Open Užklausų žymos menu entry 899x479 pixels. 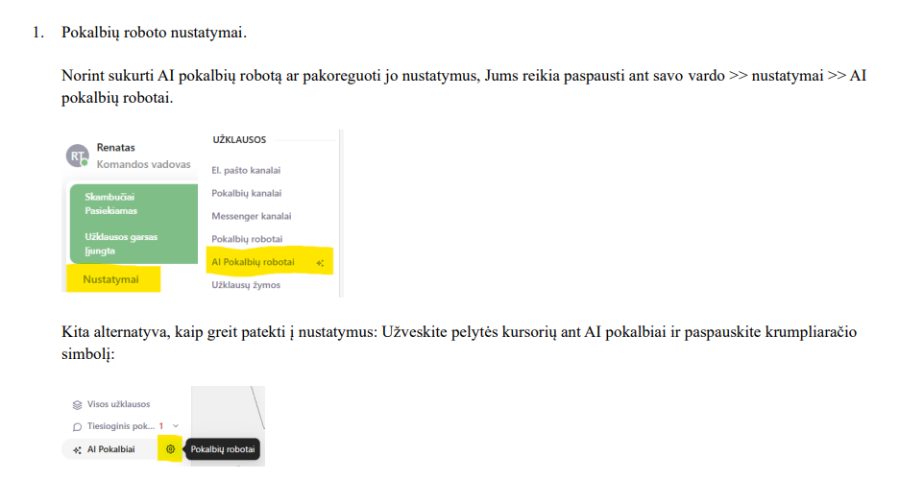(246, 285)
